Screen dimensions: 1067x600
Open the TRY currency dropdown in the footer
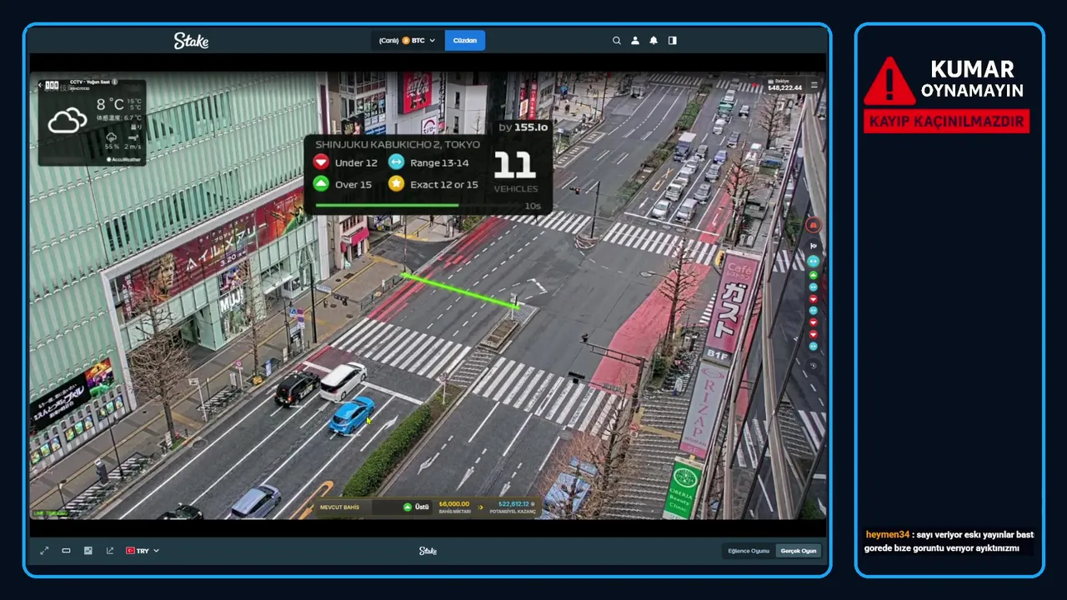(x=142, y=551)
